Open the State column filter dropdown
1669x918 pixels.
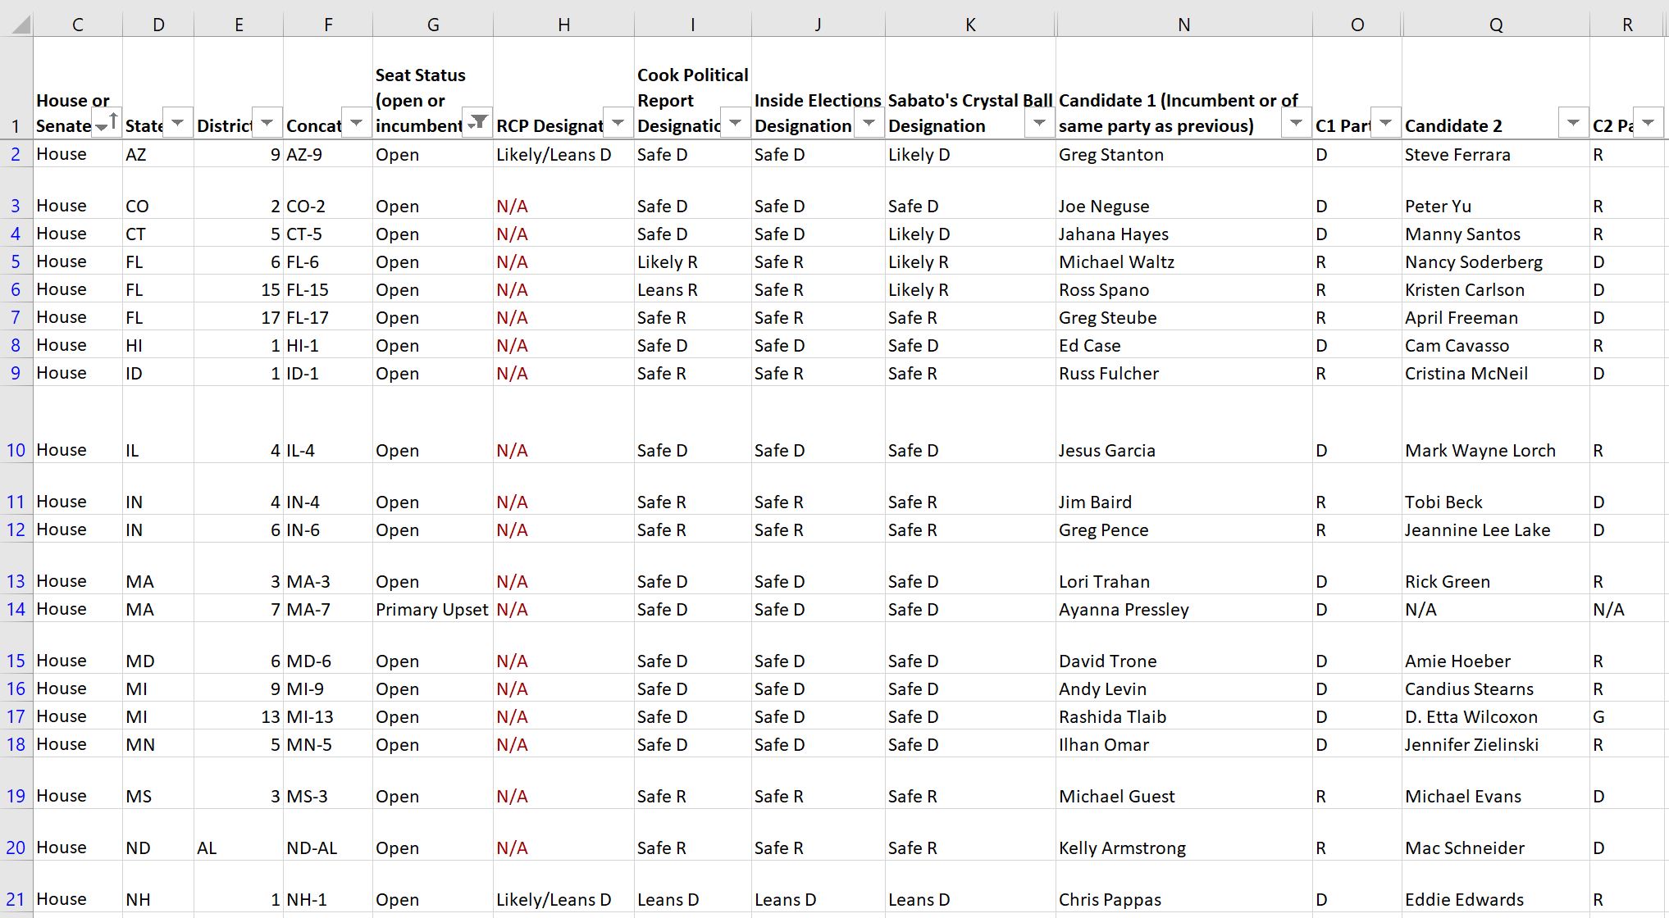tap(178, 124)
